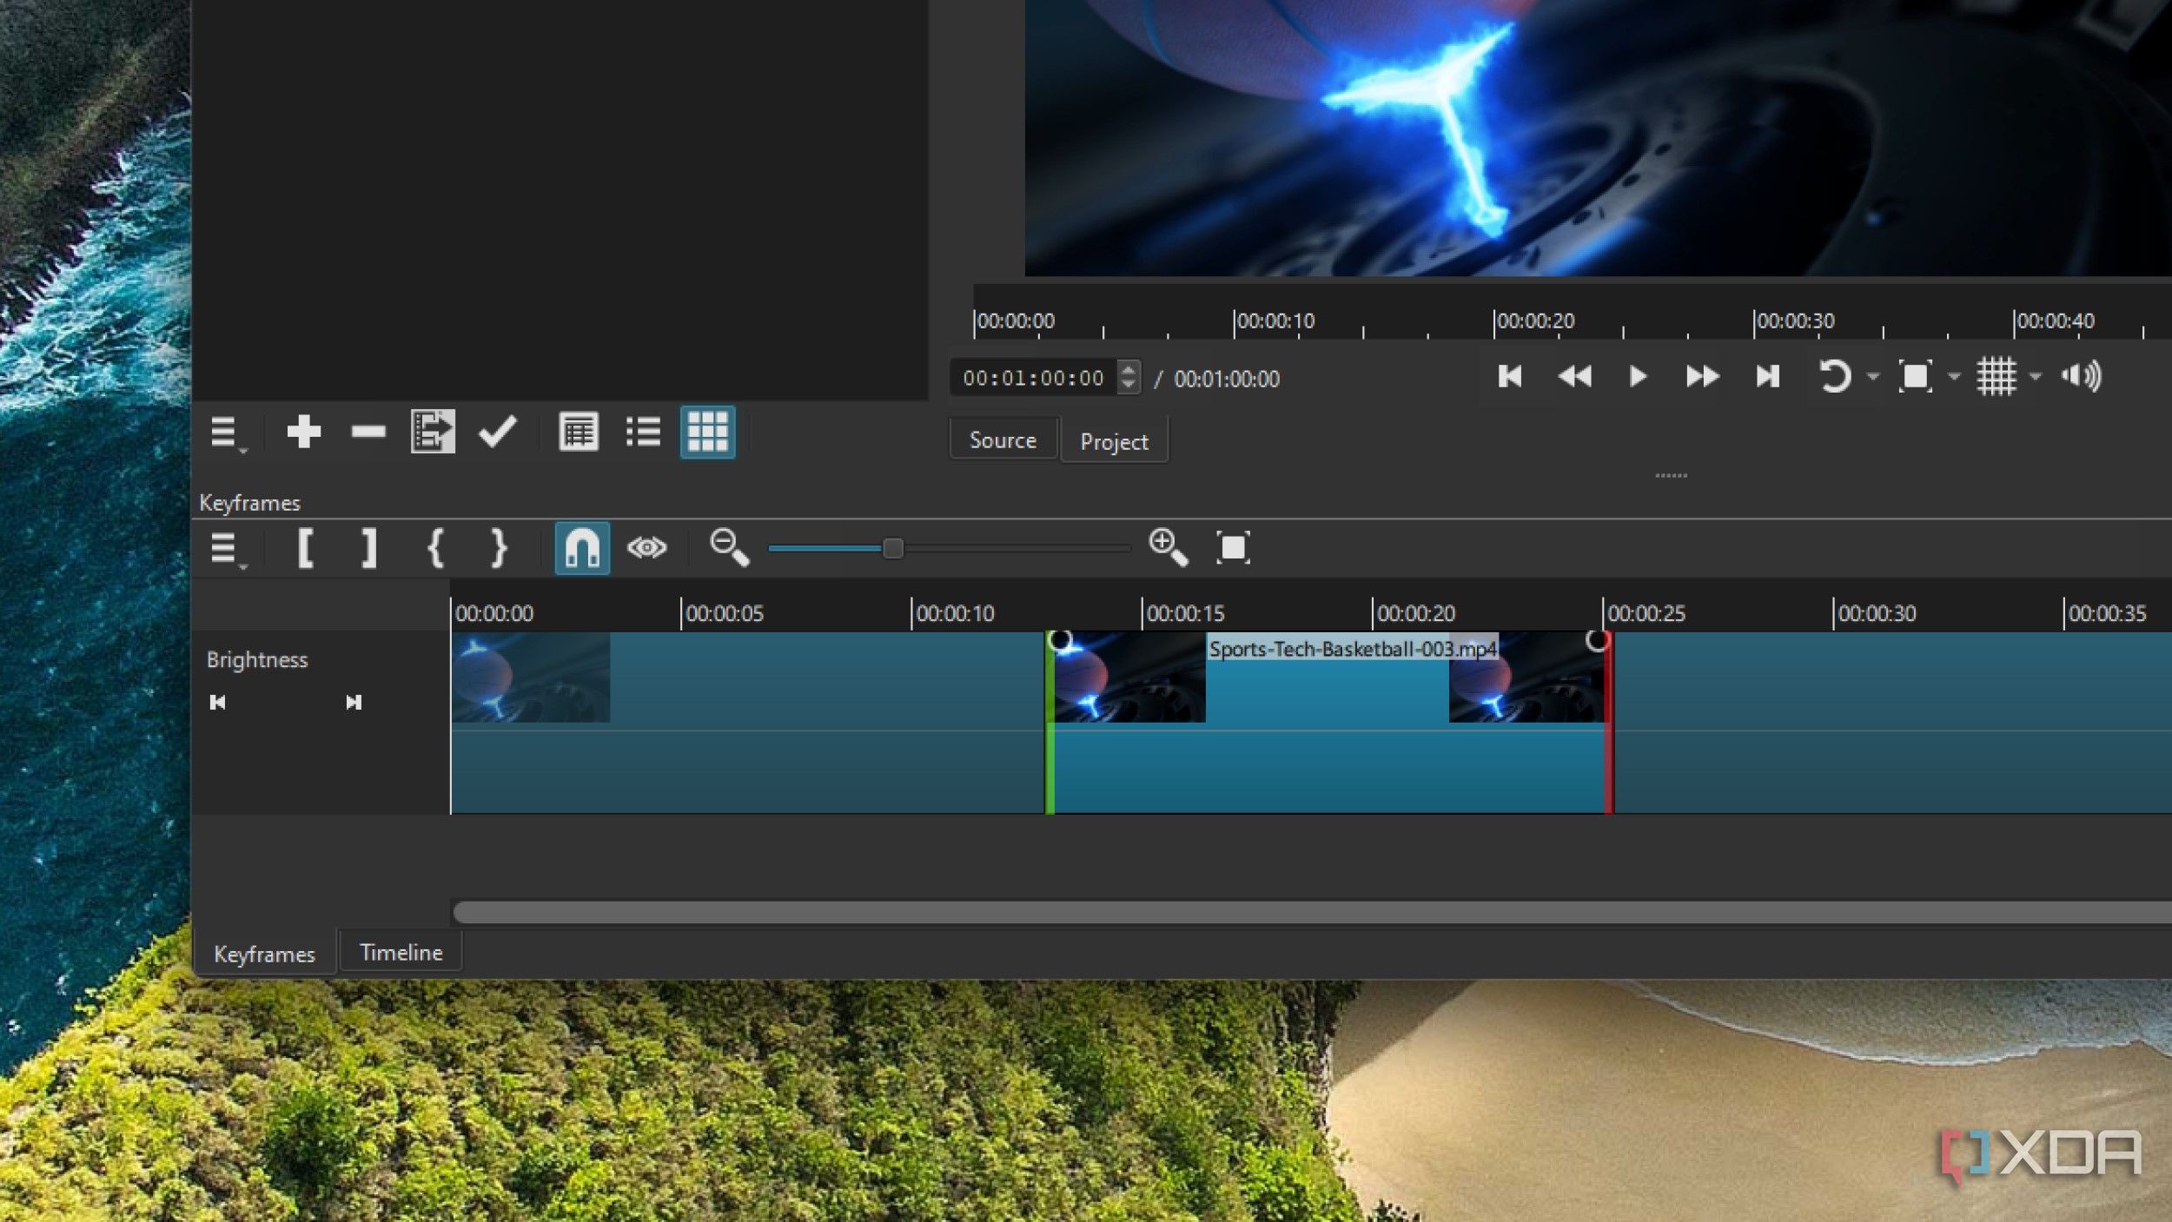Toggle scrub while dragging eye icon
The width and height of the screenshot is (2172, 1222).
pos(646,548)
